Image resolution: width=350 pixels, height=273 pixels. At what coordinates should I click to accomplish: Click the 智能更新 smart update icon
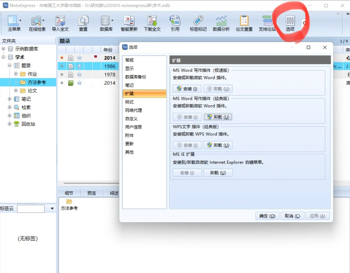click(x=129, y=21)
